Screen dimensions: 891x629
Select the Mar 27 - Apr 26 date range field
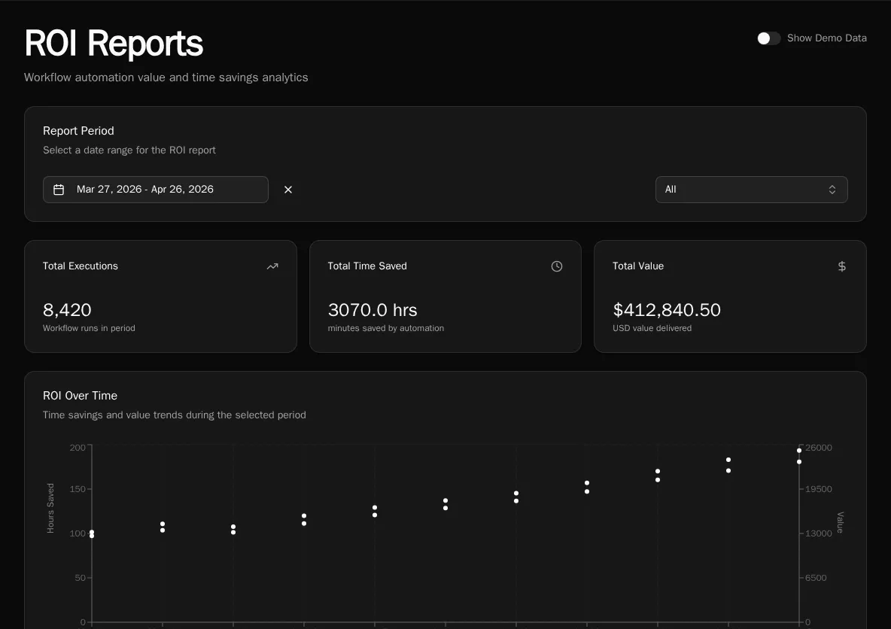[x=156, y=189]
